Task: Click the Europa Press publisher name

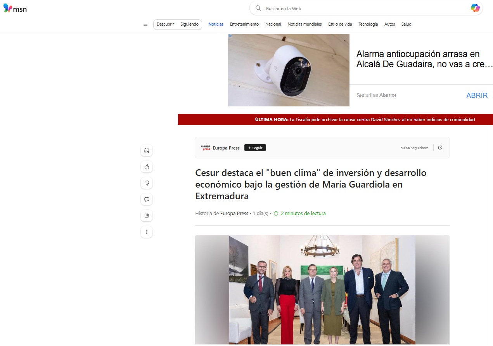Action: click(x=226, y=148)
